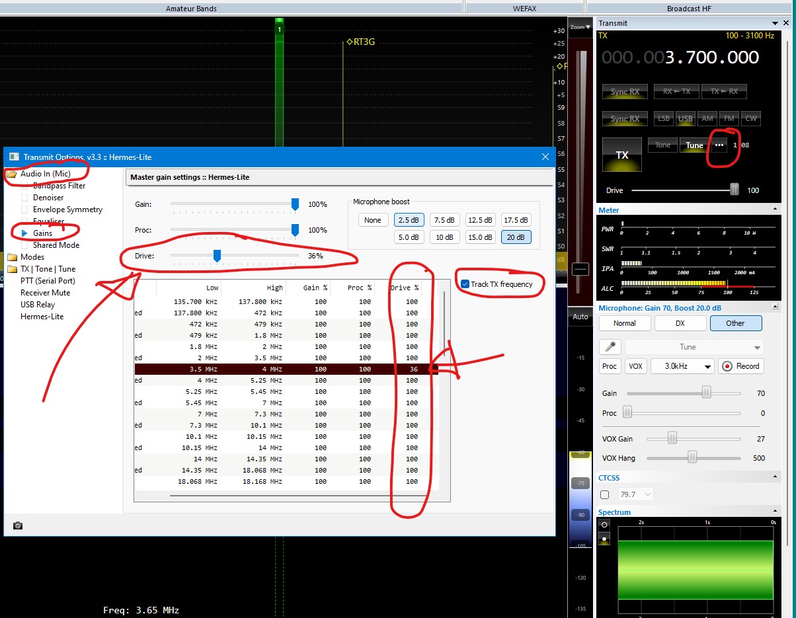Open the Audio In (Mic) folder icon
The height and width of the screenshot is (618, 796).
[x=12, y=174]
